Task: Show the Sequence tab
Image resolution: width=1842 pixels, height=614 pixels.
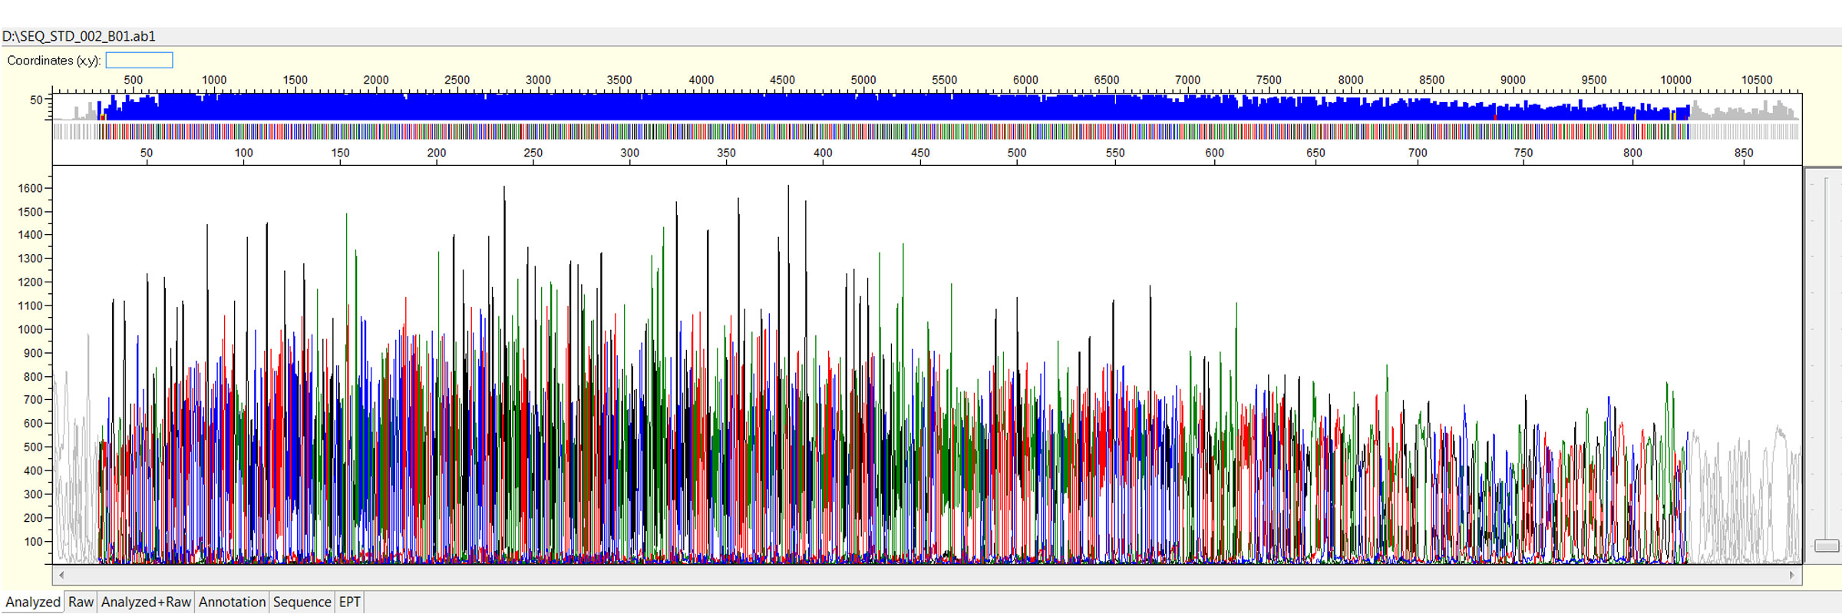Action: (x=302, y=602)
